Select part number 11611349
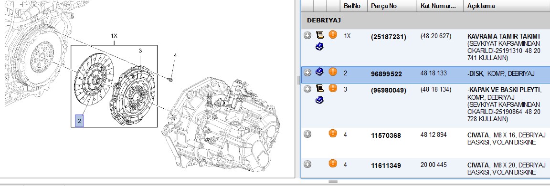This screenshot has width=550, height=186. pyautogui.click(x=386, y=165)
